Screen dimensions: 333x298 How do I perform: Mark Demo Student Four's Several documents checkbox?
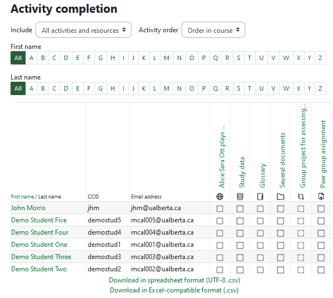coord(280,233)
